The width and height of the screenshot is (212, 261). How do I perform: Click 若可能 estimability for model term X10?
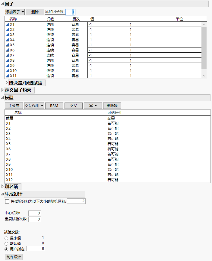pyautogui.click(x=113, y=170)
